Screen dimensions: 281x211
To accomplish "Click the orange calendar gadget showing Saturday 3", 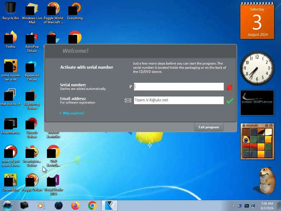I will click(257, 21).
